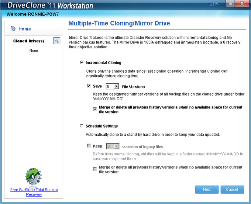Go to Home in the sidebar
Viewport: 251px width, 204px height.
25,29
